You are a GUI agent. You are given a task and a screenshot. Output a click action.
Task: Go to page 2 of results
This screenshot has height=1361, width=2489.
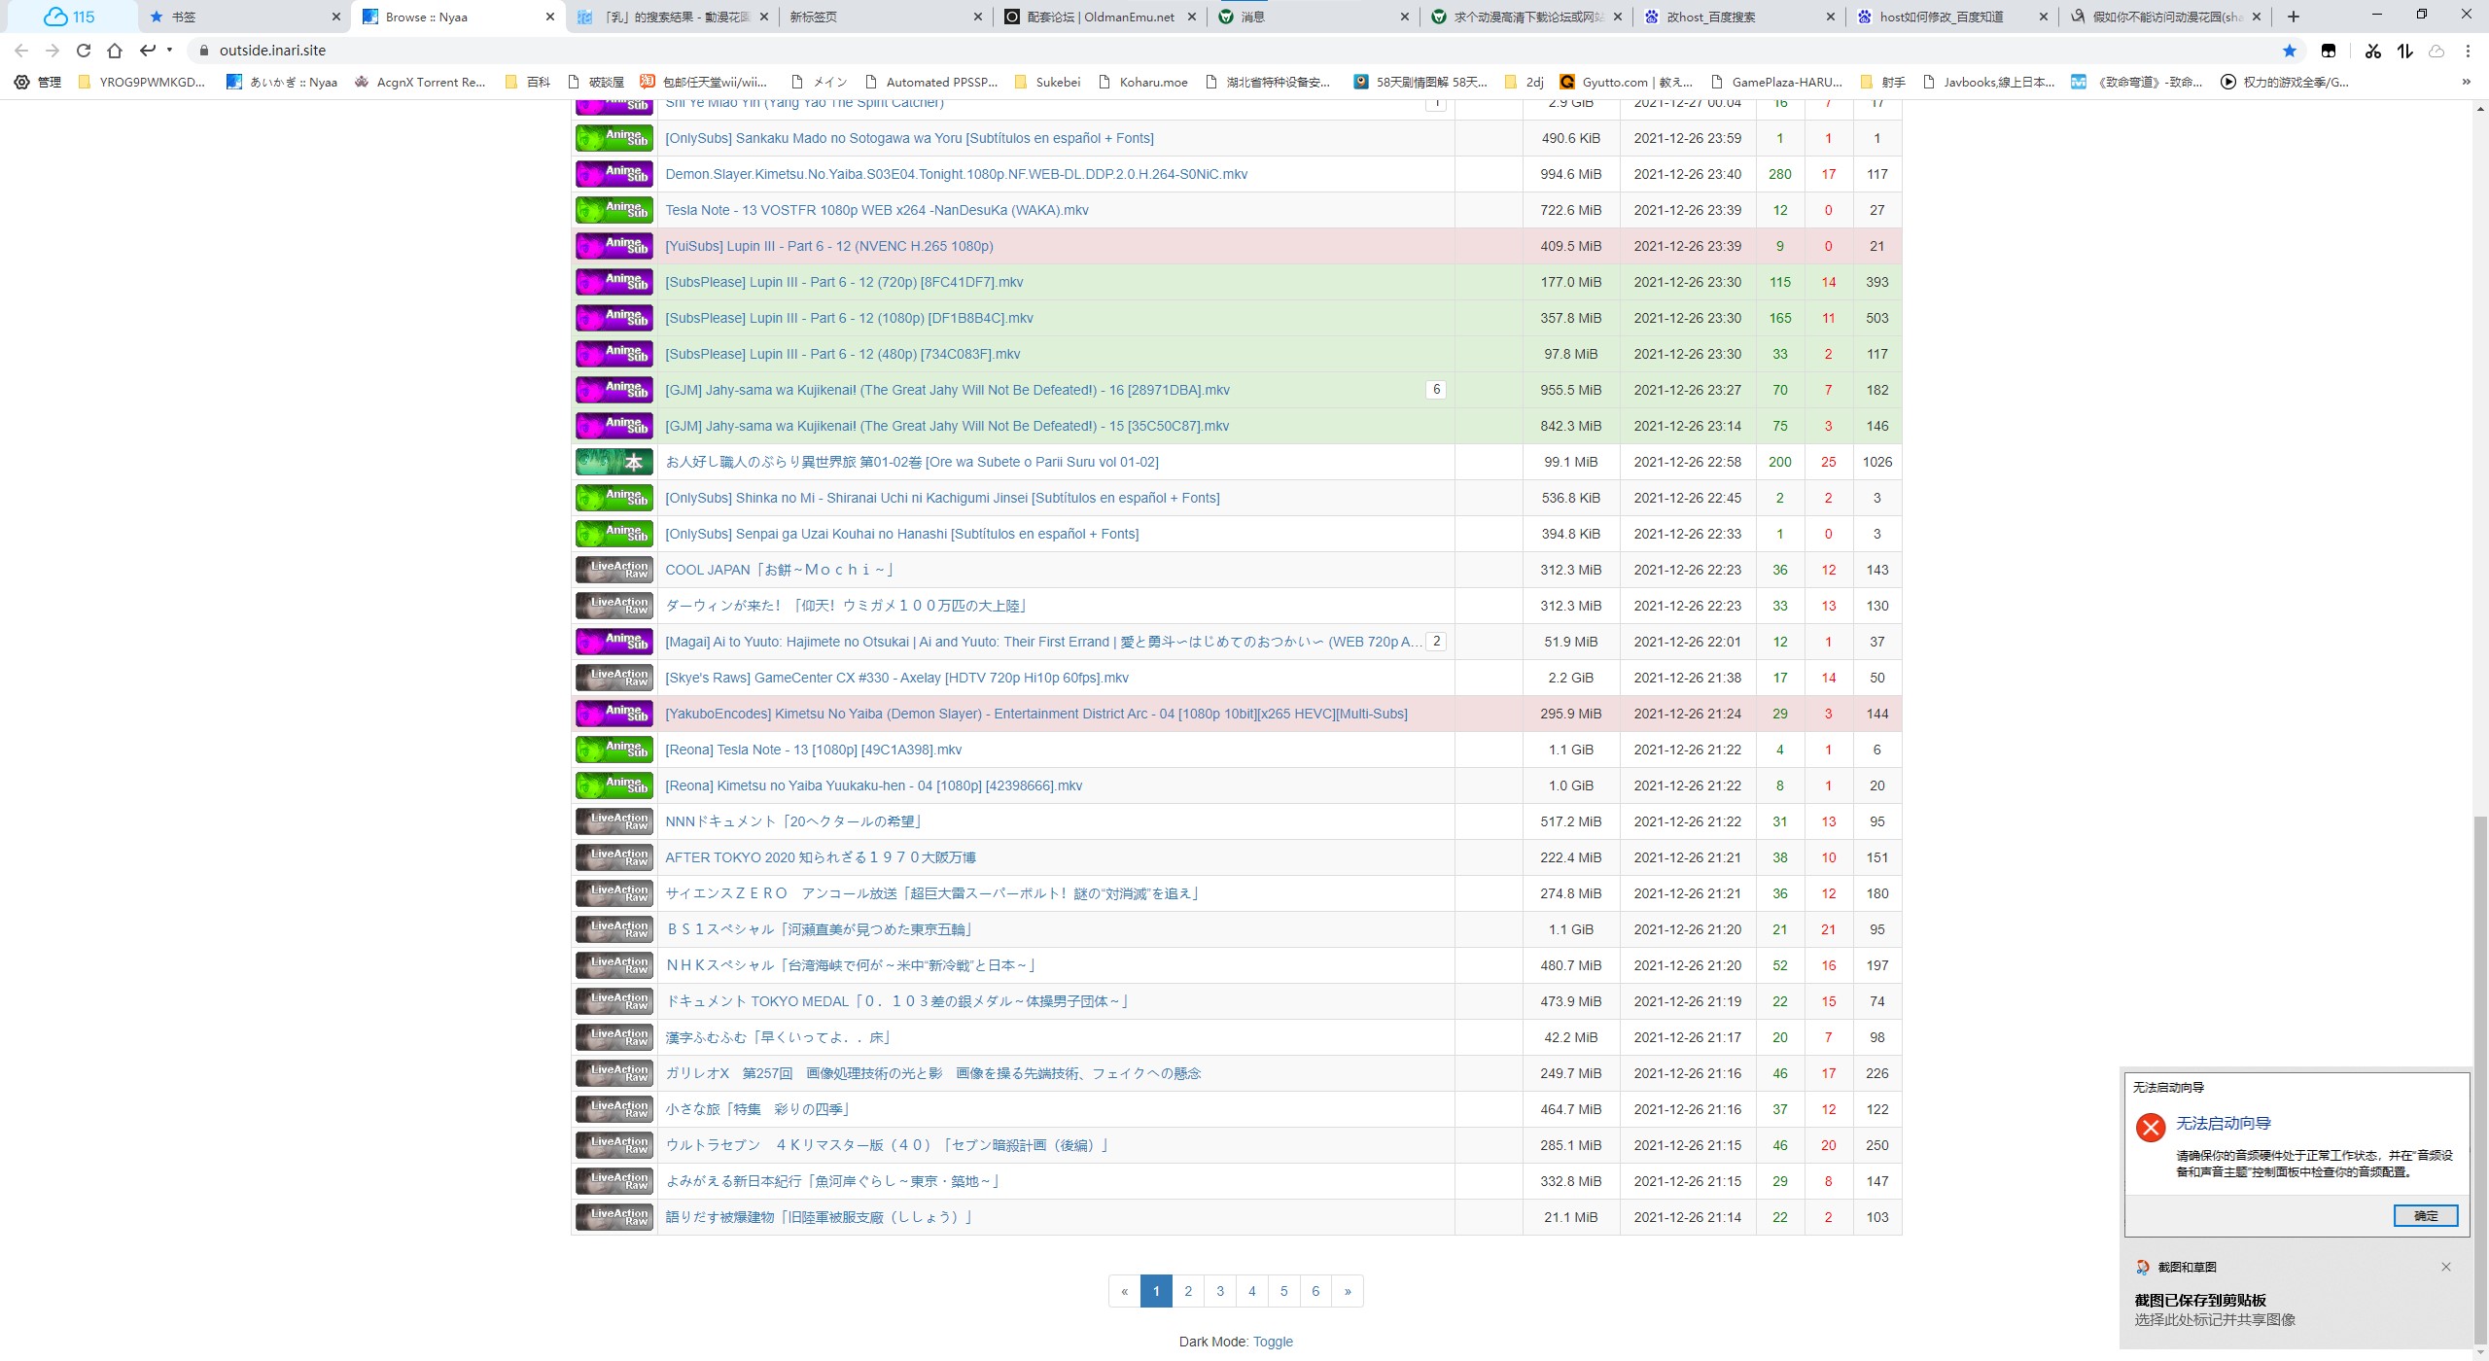1188,1291
